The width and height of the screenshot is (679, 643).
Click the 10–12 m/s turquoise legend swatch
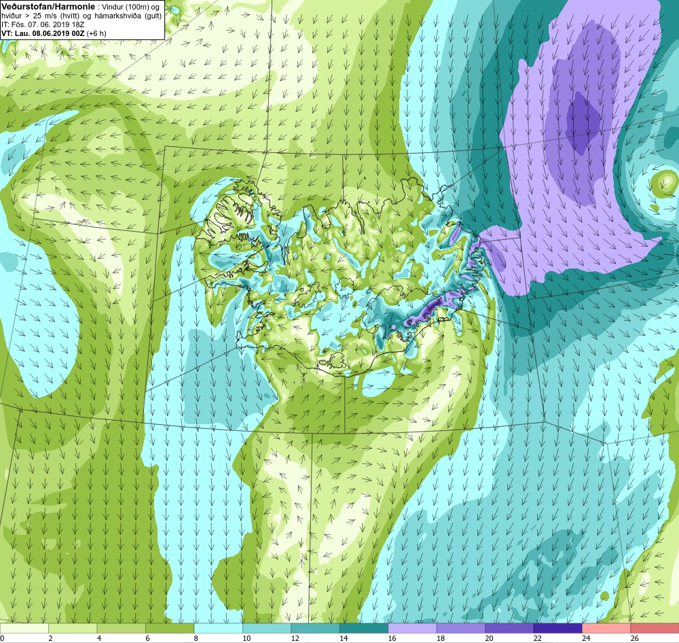pyautogui.click(x=267, y=628)
